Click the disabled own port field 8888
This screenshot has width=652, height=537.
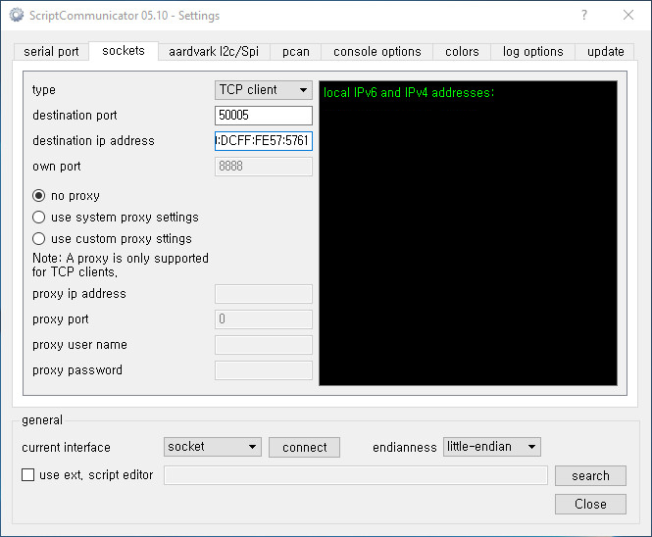click(x=263, y=167)
